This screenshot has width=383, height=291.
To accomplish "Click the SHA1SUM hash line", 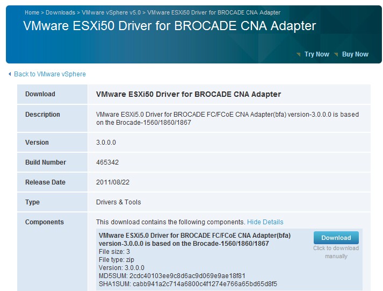I will 188,284.
